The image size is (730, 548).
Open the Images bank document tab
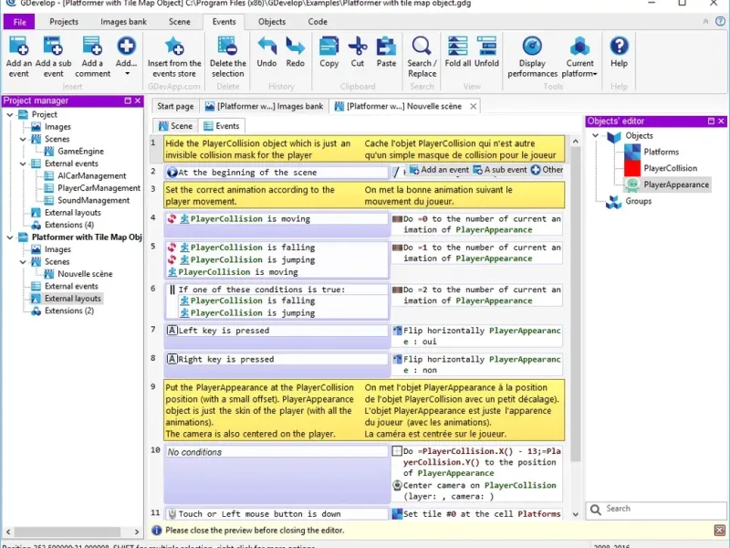tap(264, 106)
